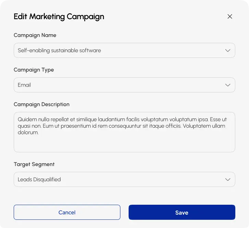Open the Campaign Type dropdown showing Email
The image size is (249, 228).
[124, 85]
